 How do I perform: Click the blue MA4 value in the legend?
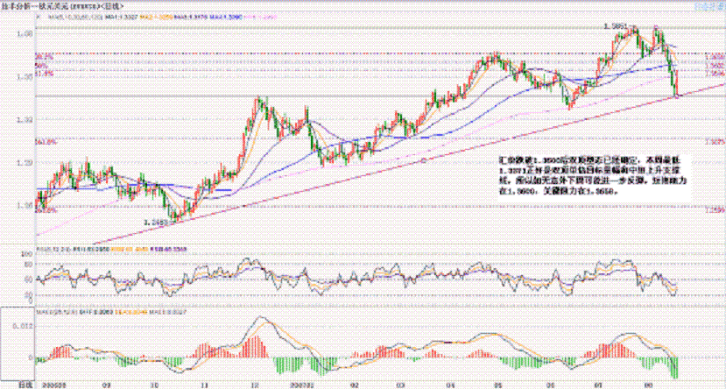click(x=228, y=16)
